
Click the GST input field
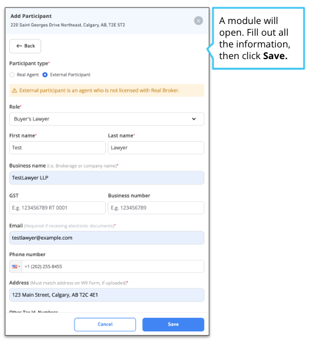click(57, 208)
